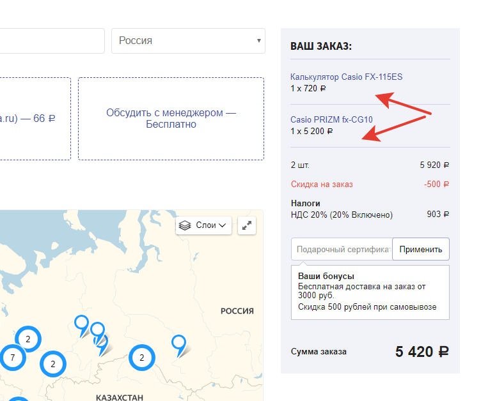504x401 pixels.
Task: Open the Россия country dropdown
Action: tap(188, 41)
